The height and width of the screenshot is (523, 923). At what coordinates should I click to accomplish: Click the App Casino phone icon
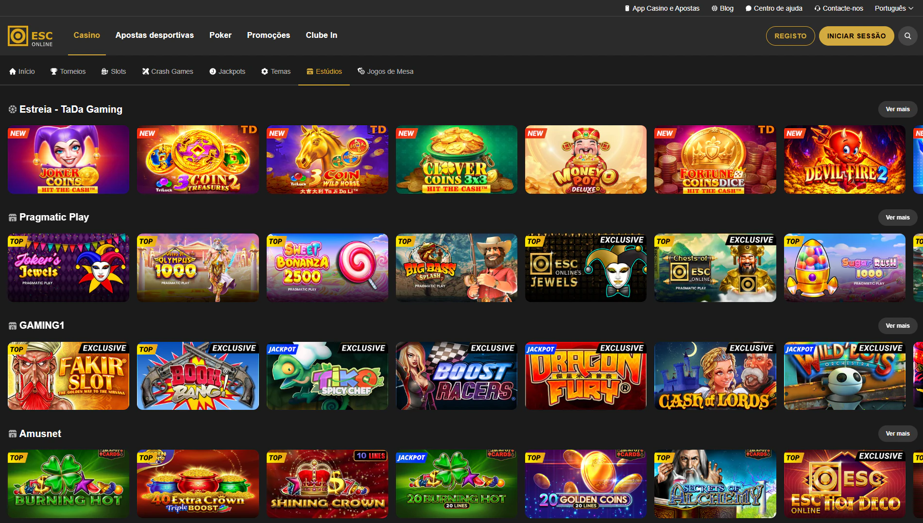point(627,8)
